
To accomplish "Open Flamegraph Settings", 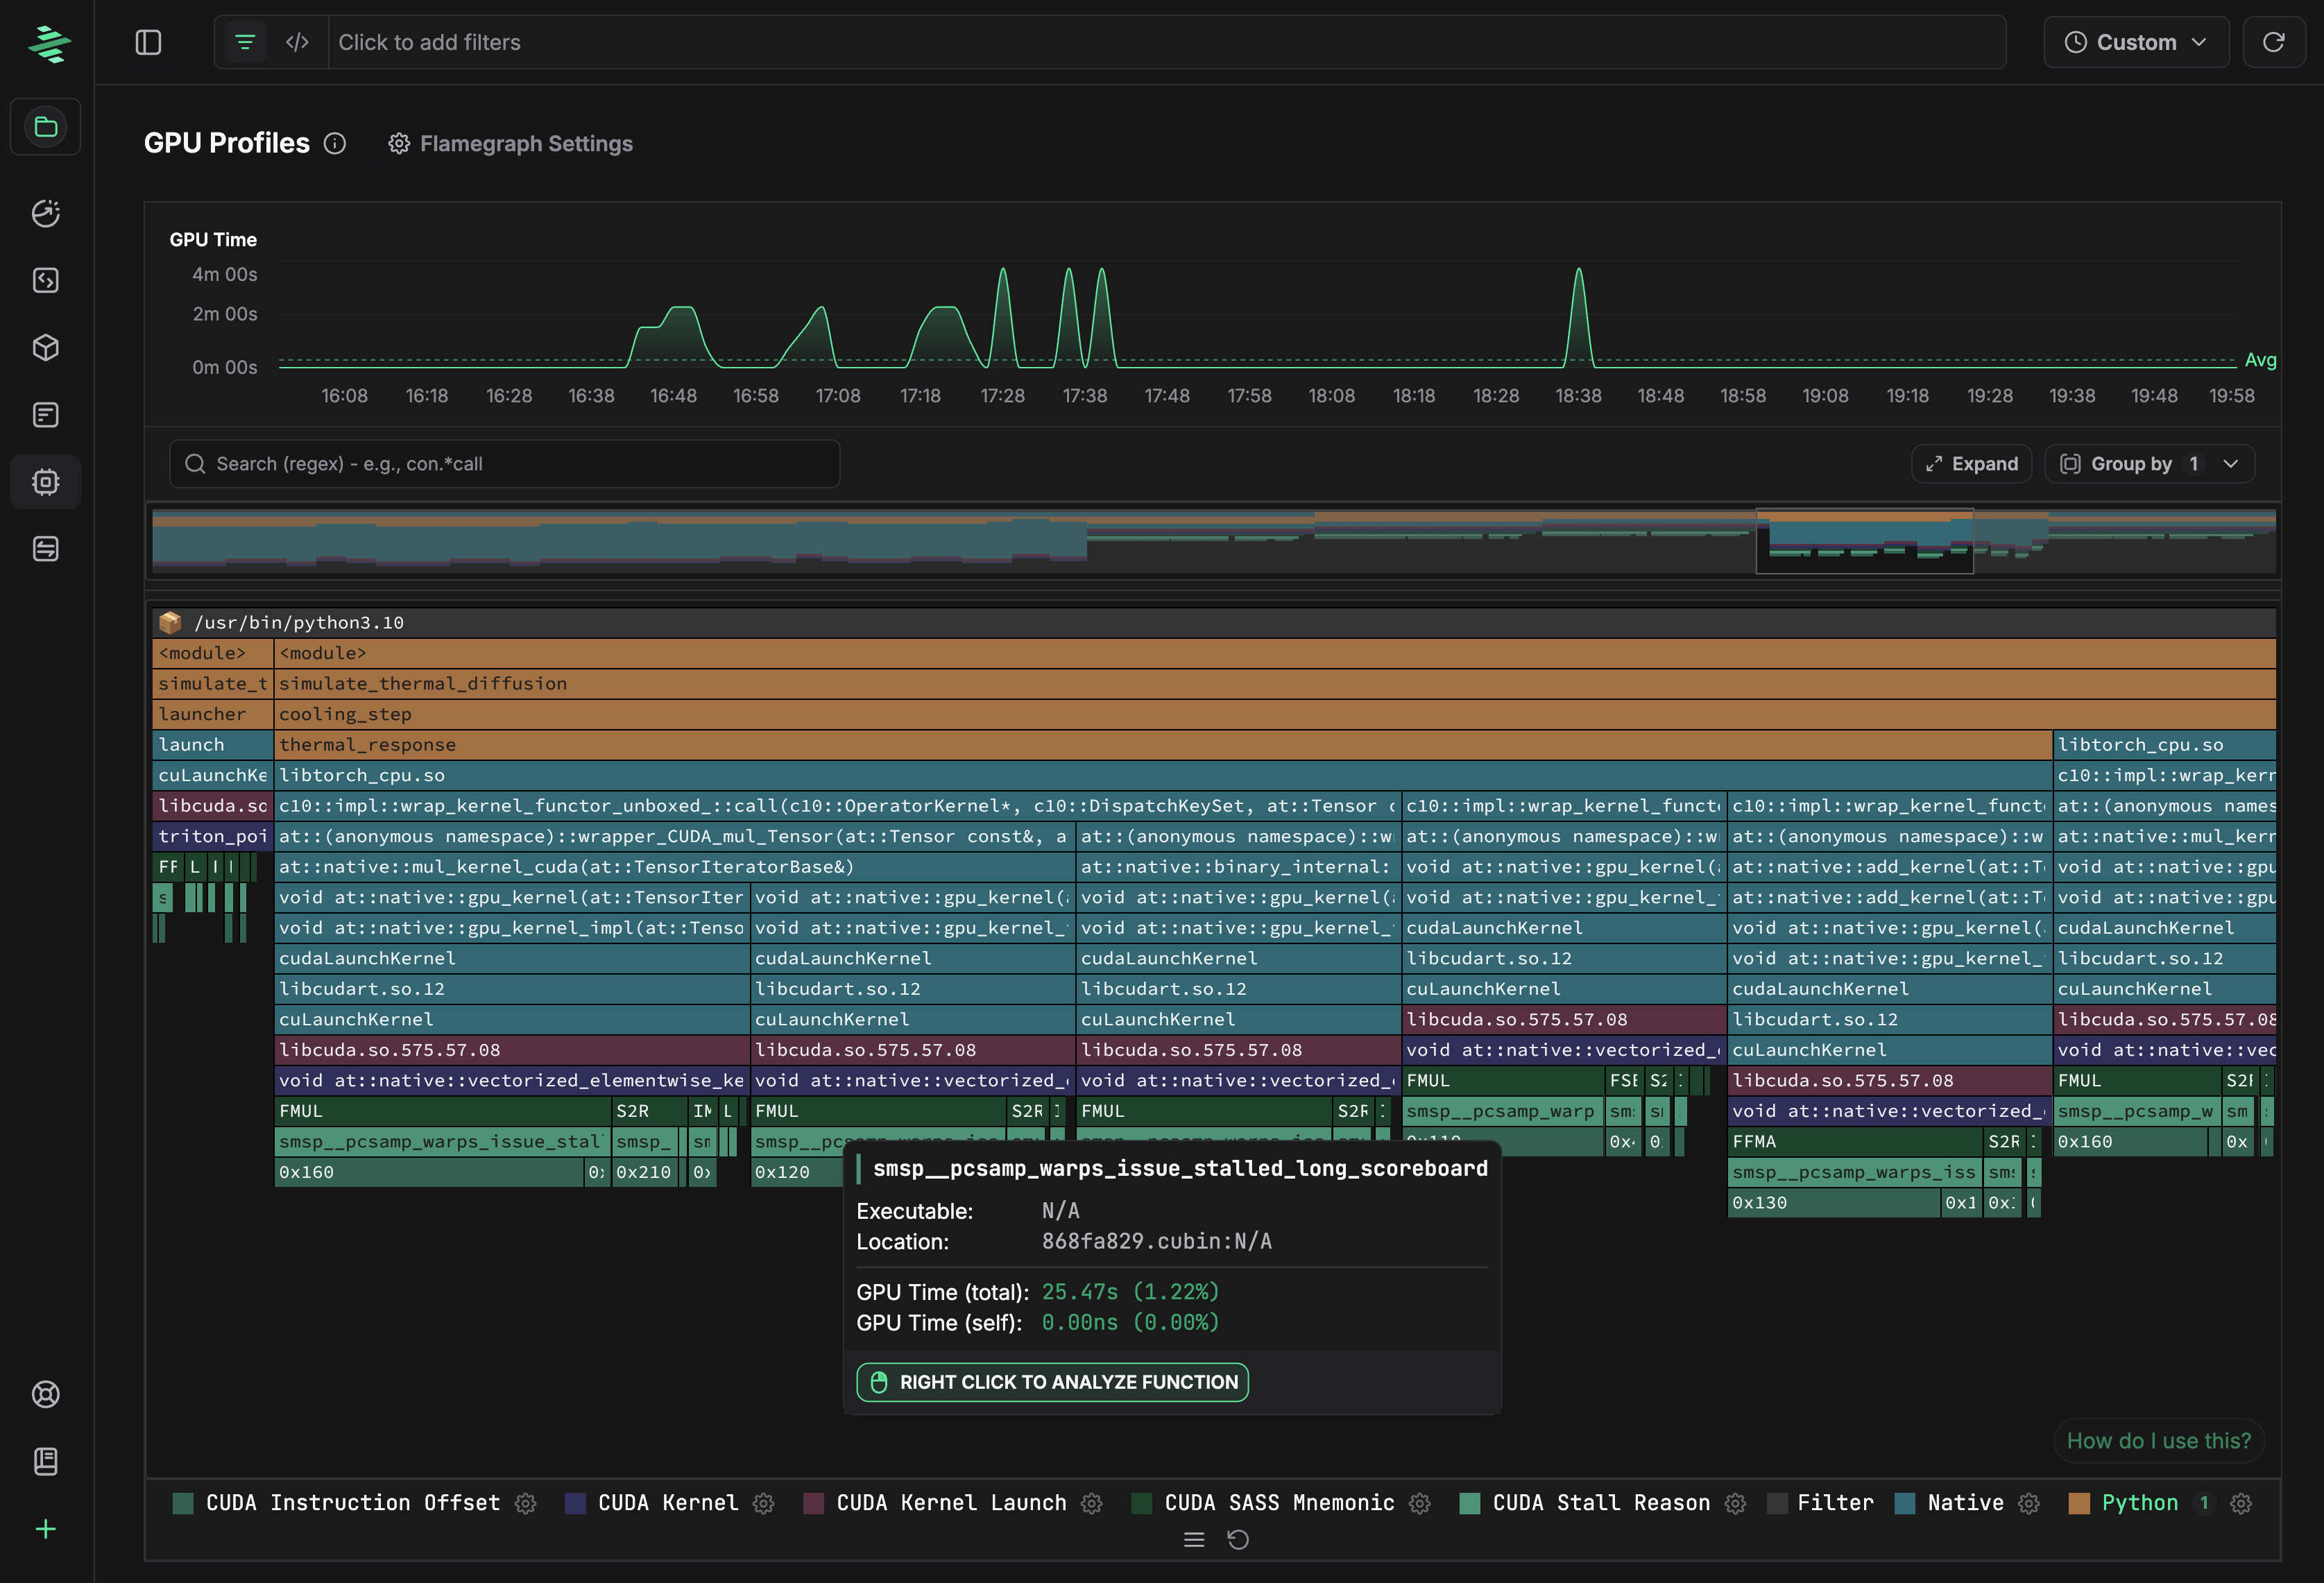I will (511, 144).
